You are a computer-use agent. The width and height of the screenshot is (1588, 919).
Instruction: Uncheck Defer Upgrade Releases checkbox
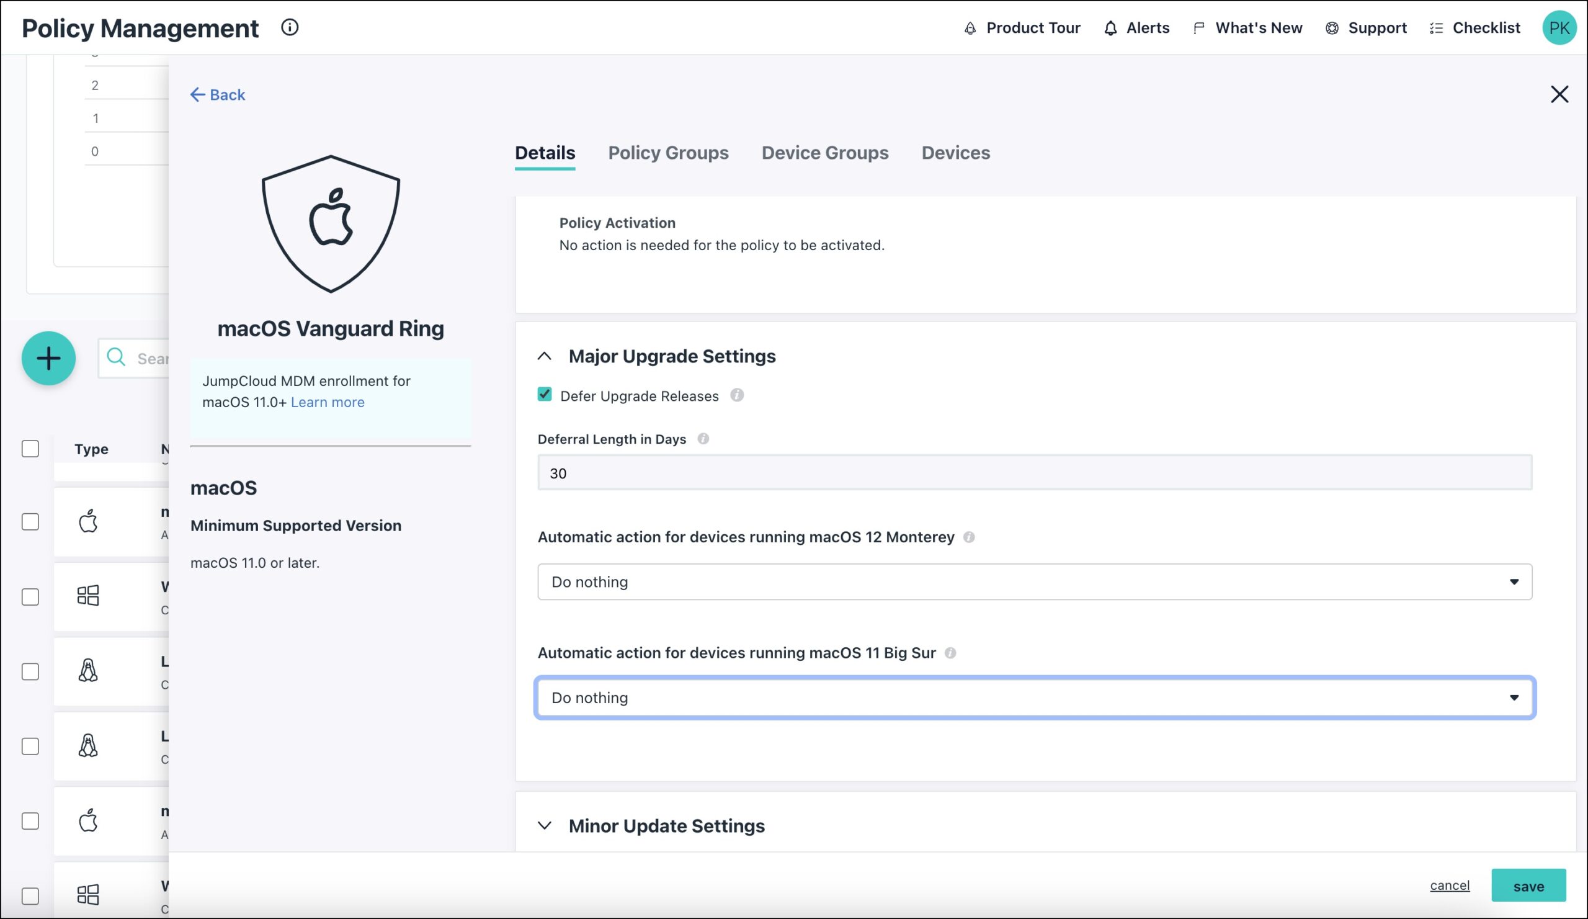[545, 395]
